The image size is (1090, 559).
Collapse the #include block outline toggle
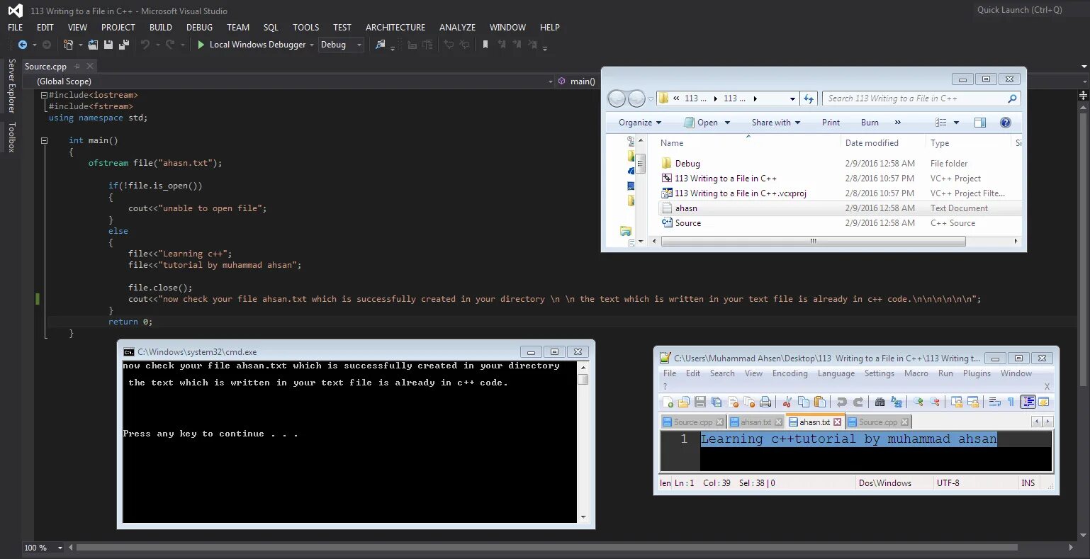pos(44,95)
